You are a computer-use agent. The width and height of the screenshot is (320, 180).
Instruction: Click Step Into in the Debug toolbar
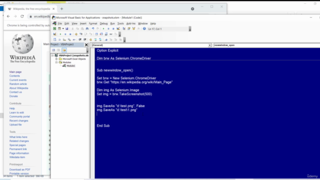[81, 34]
